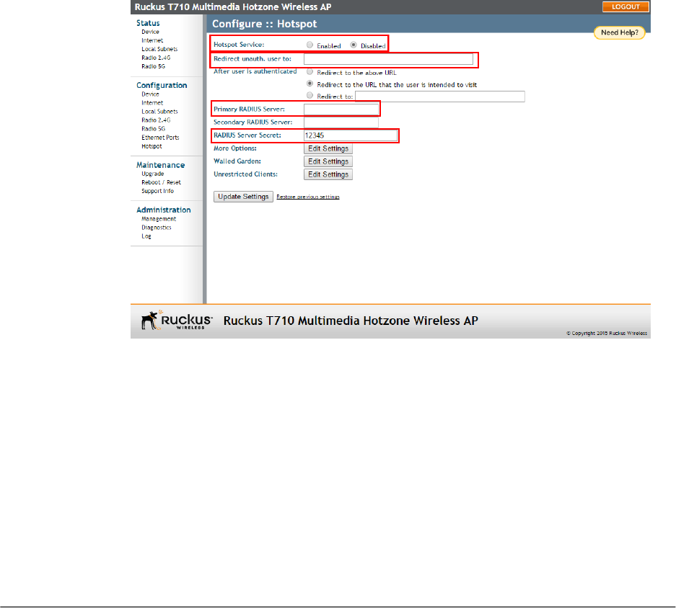
Task: Open the Need Help? bubble
Action: tap(620, 32)
